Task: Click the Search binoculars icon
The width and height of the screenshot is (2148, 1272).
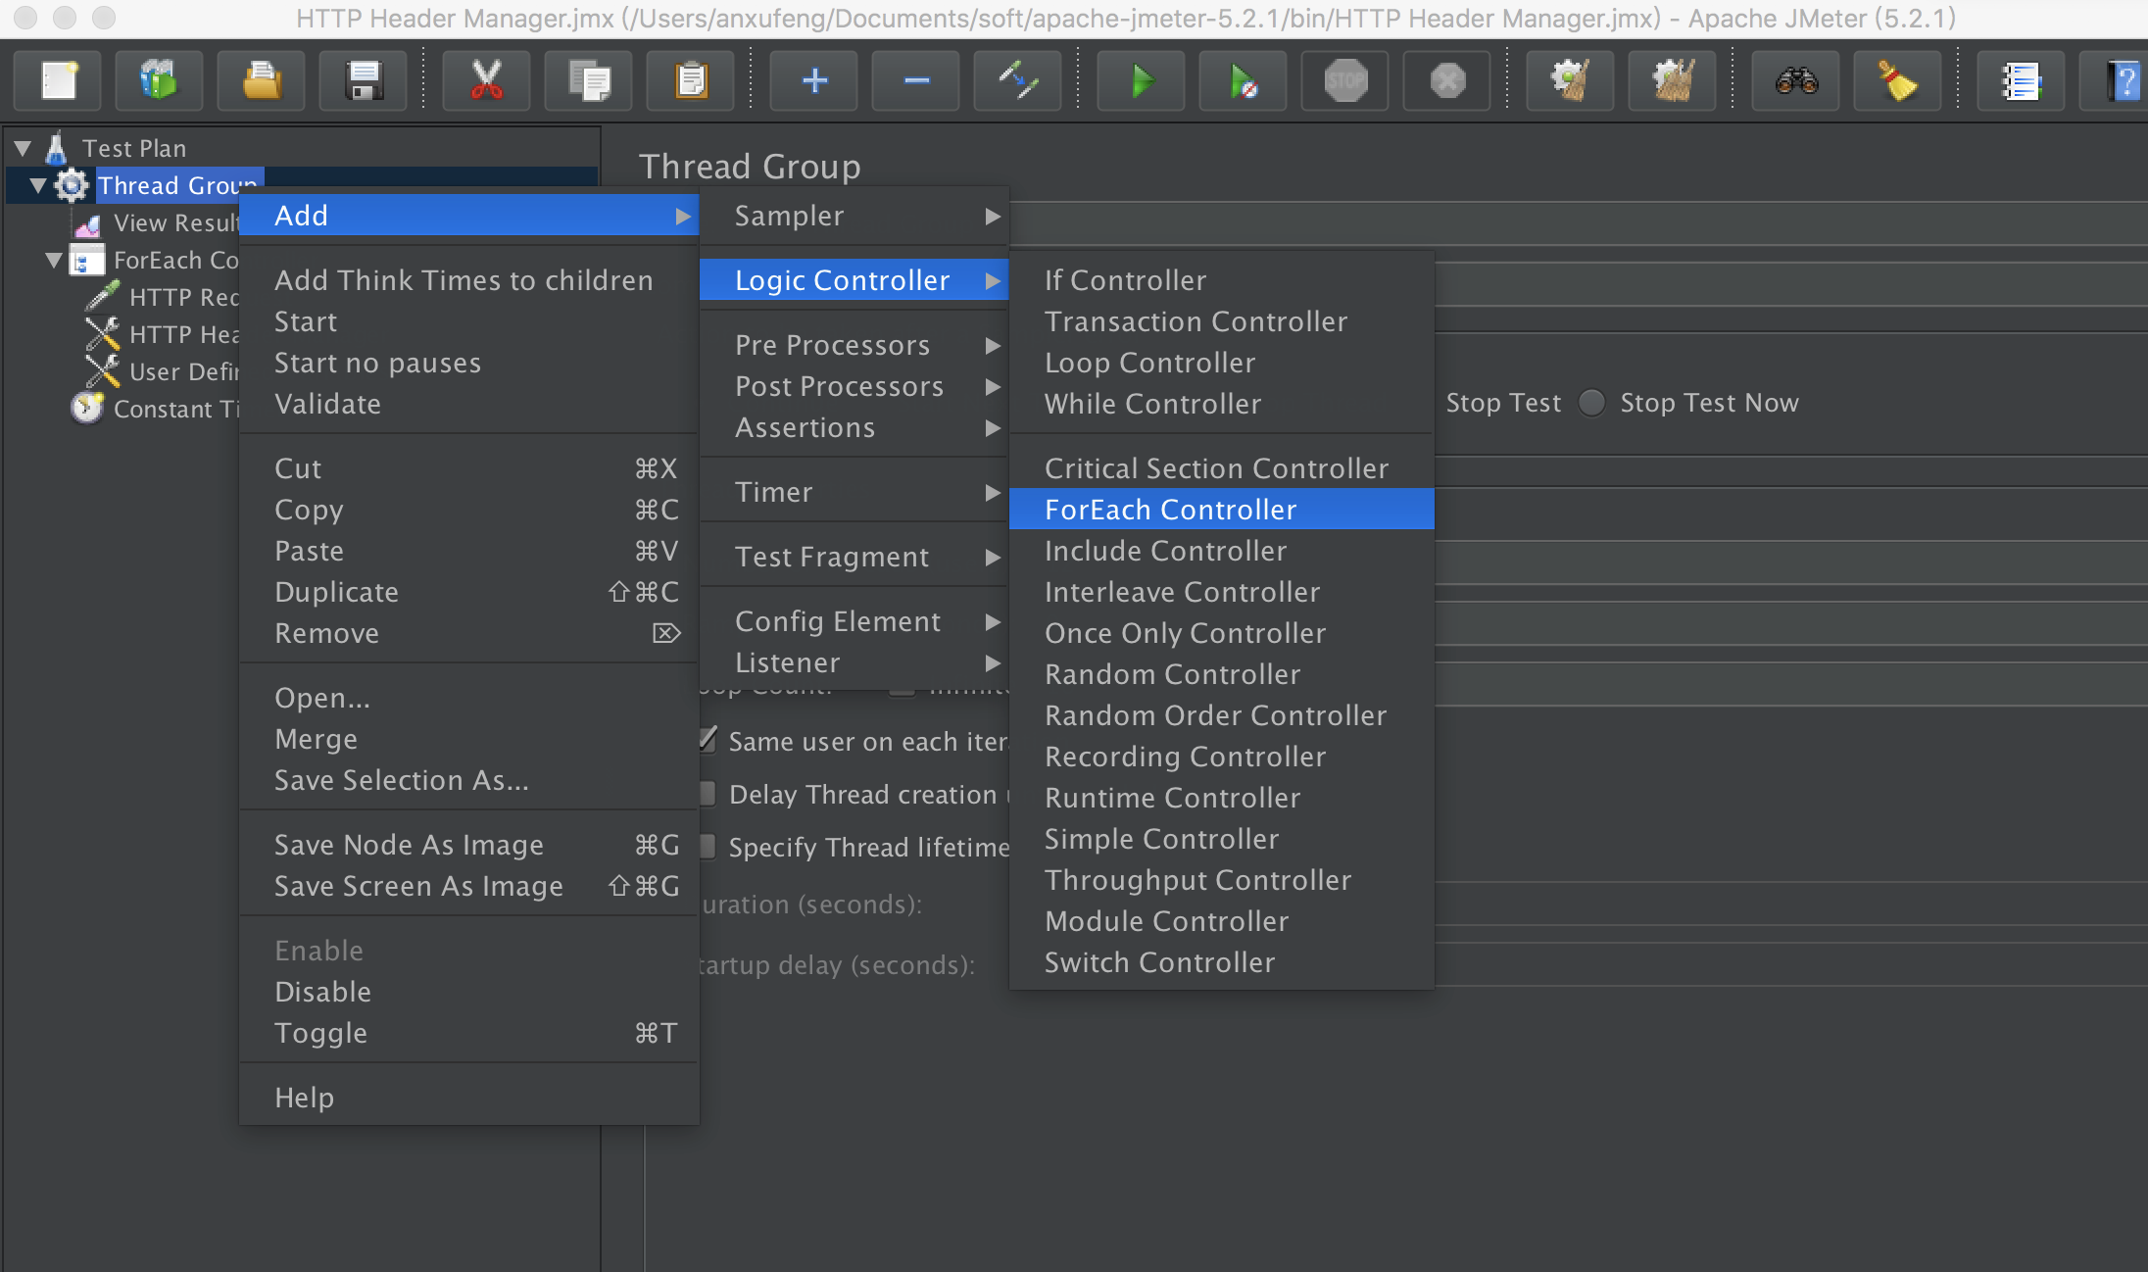Action: coord(1796,80)
